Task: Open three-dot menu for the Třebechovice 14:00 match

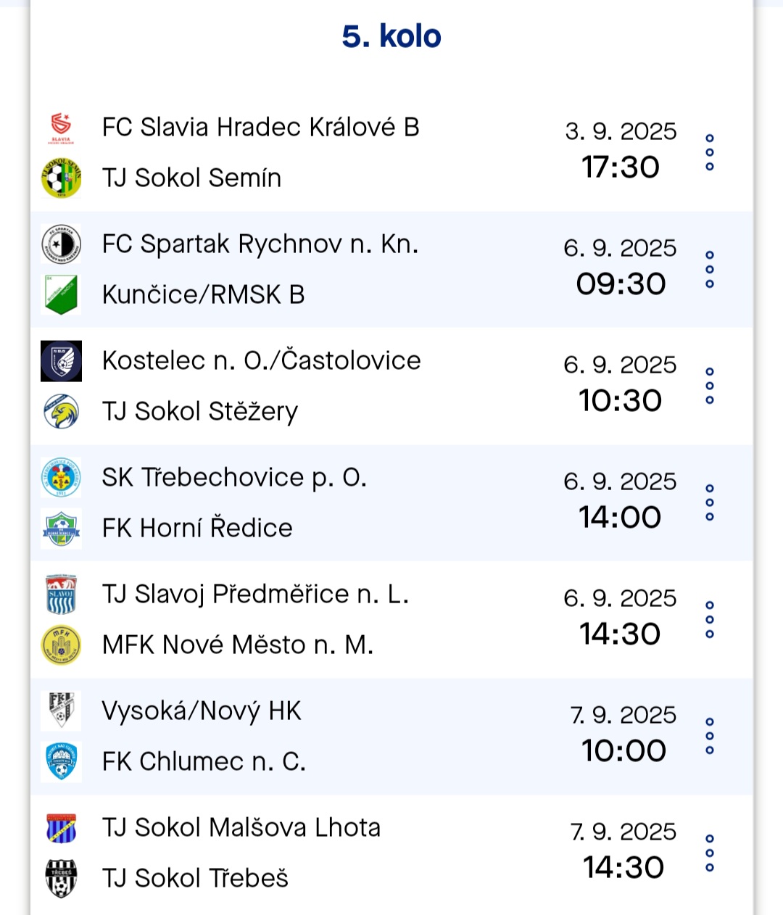Action: pos(710,502)
